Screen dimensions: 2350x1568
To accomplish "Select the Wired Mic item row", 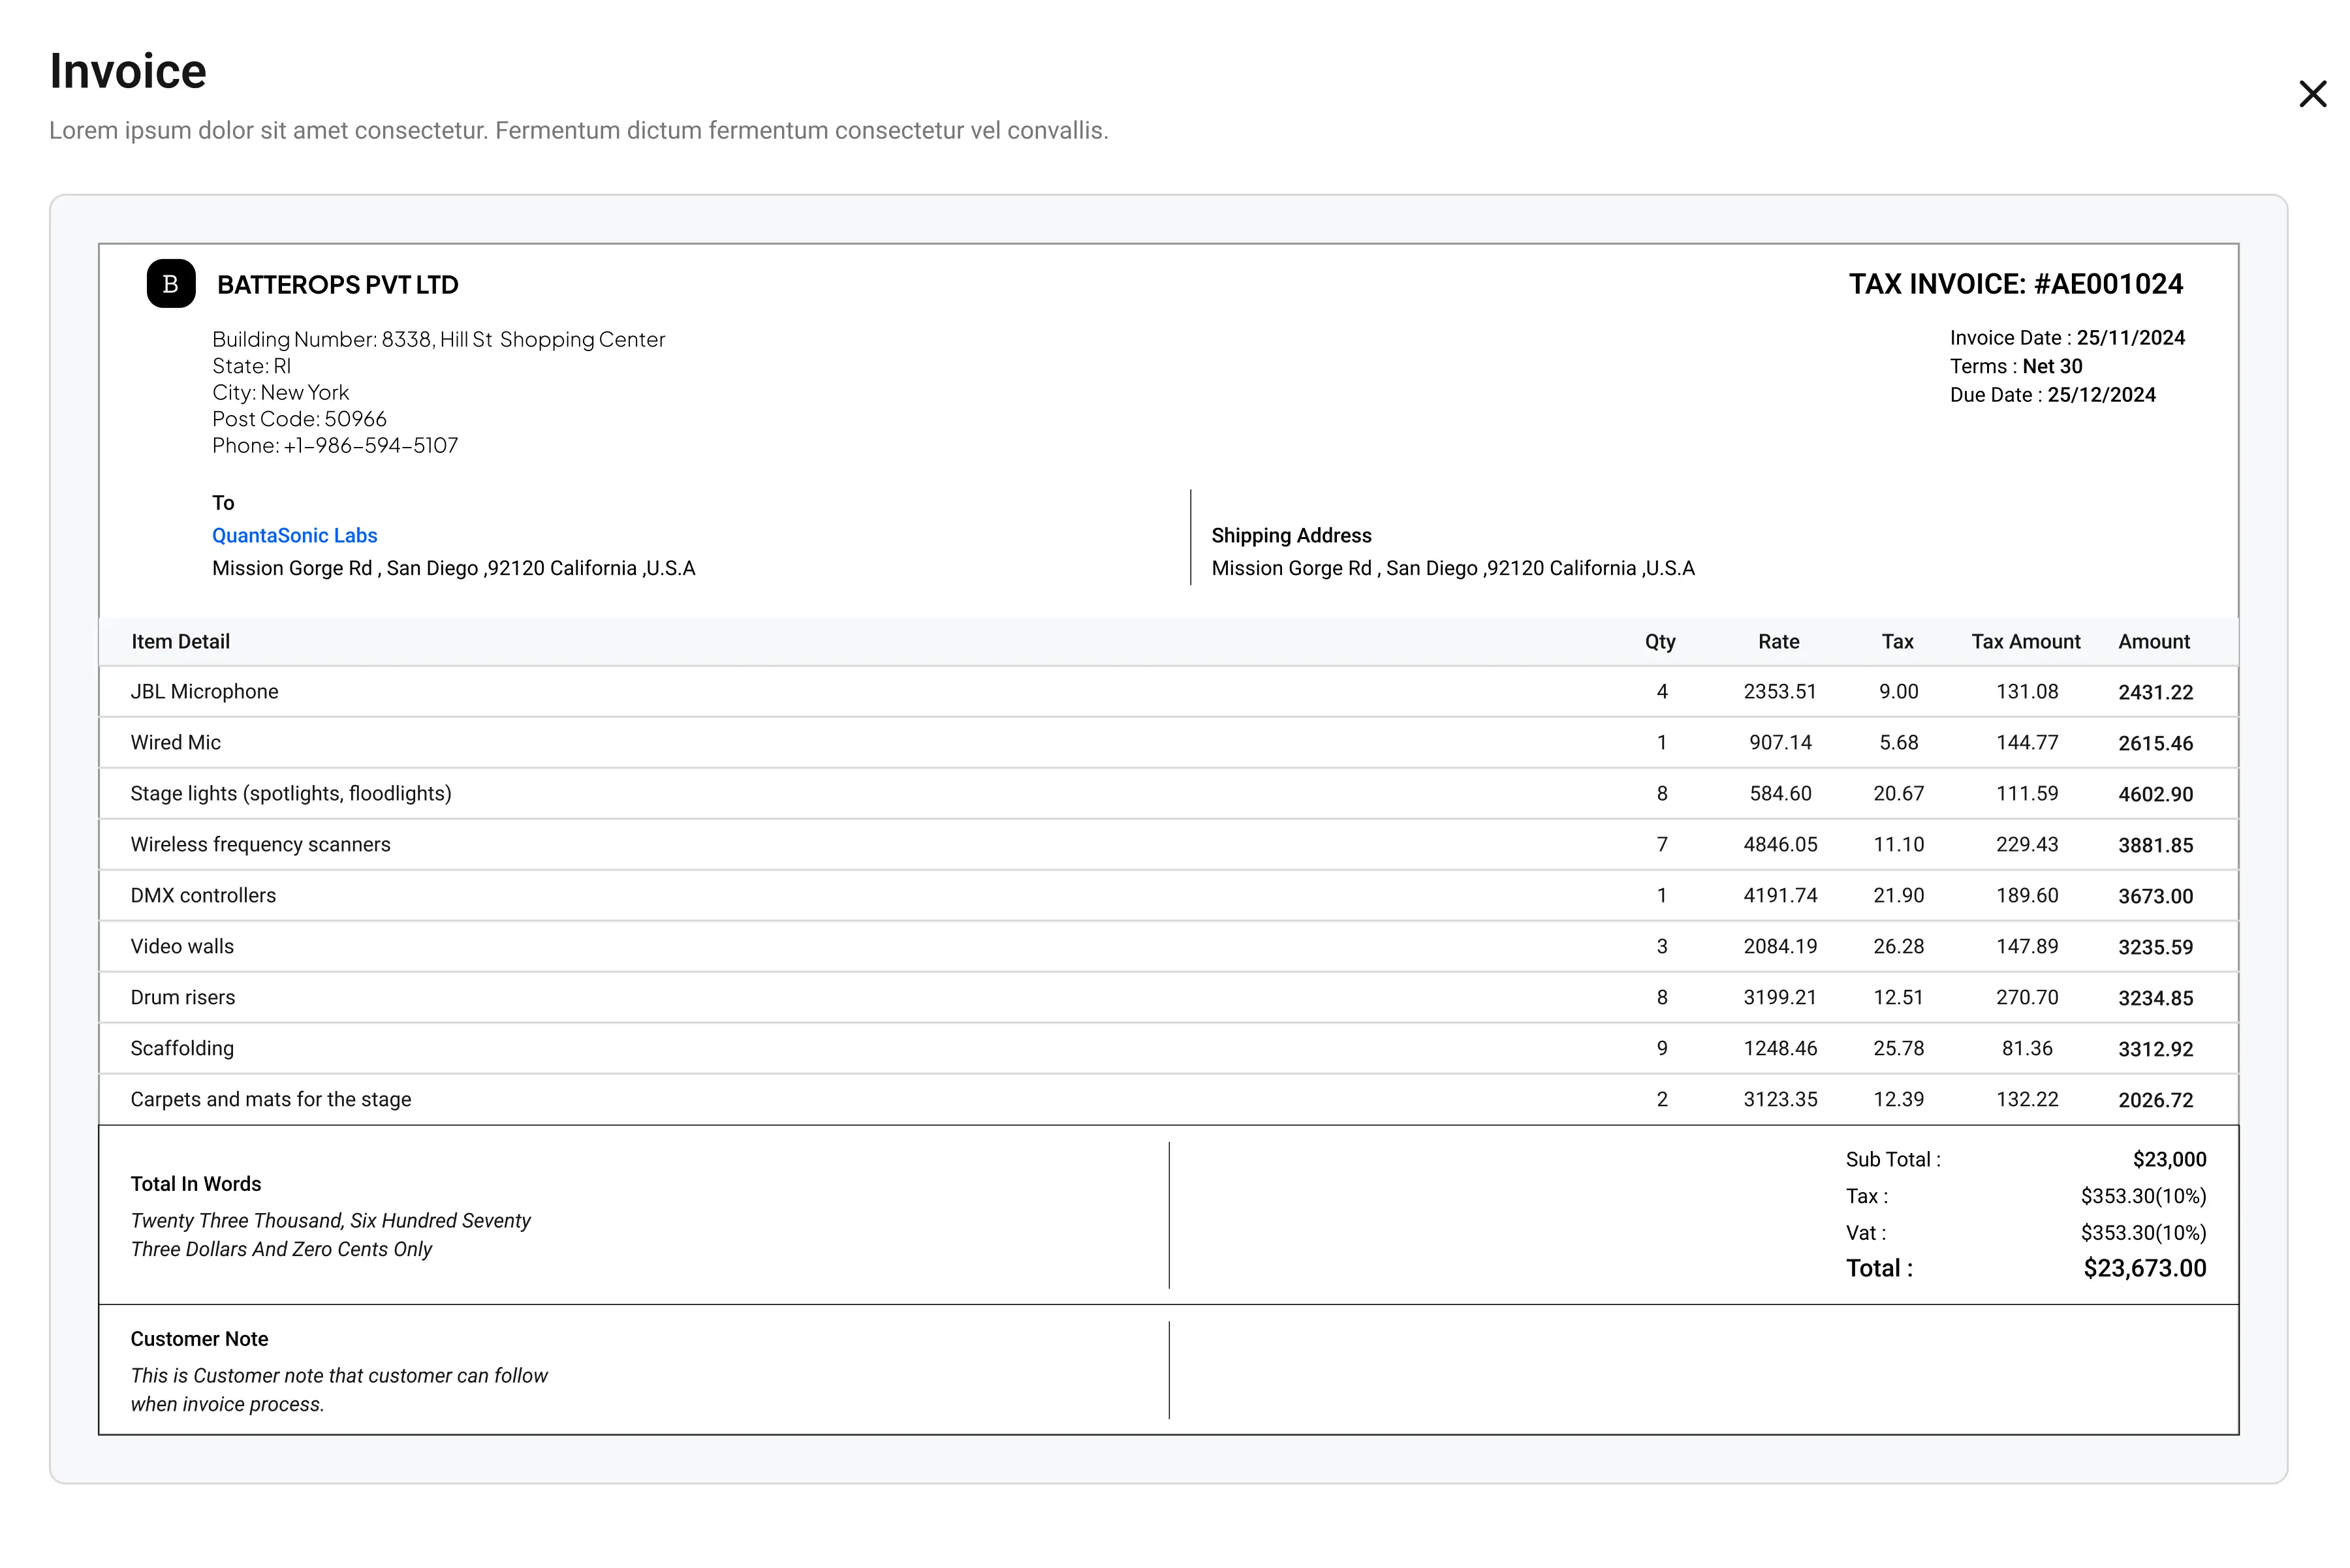I will pos(1168,743).
